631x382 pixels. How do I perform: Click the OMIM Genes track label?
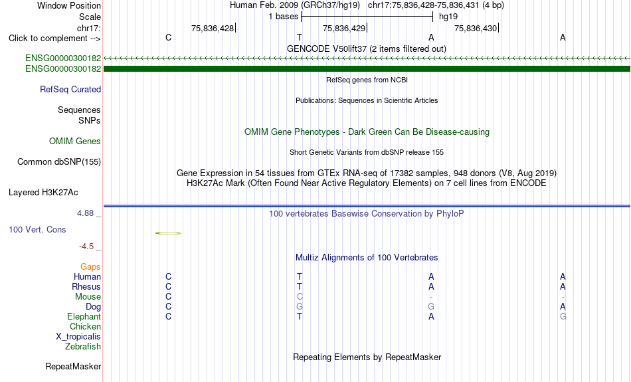tap(75, 142)
